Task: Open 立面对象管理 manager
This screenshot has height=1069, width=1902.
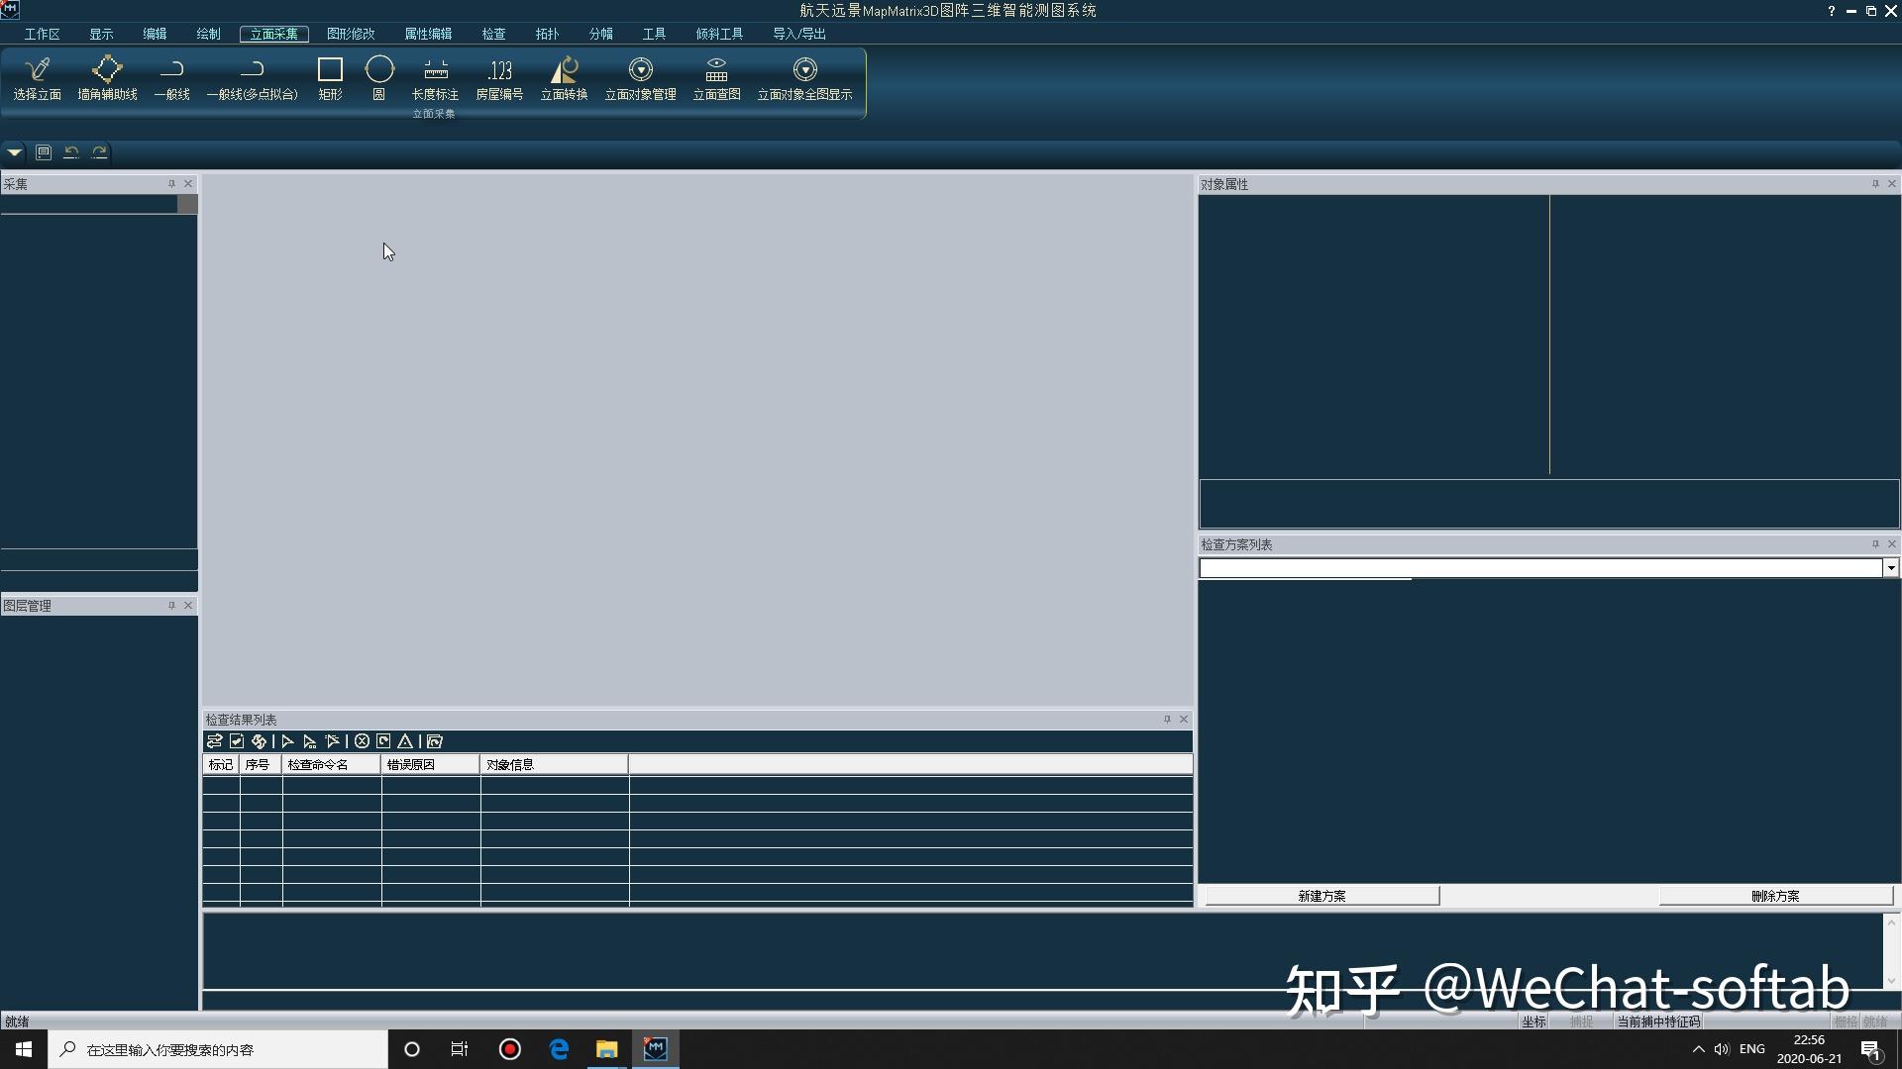Action: pyautogui.click(x=640, y=78)
